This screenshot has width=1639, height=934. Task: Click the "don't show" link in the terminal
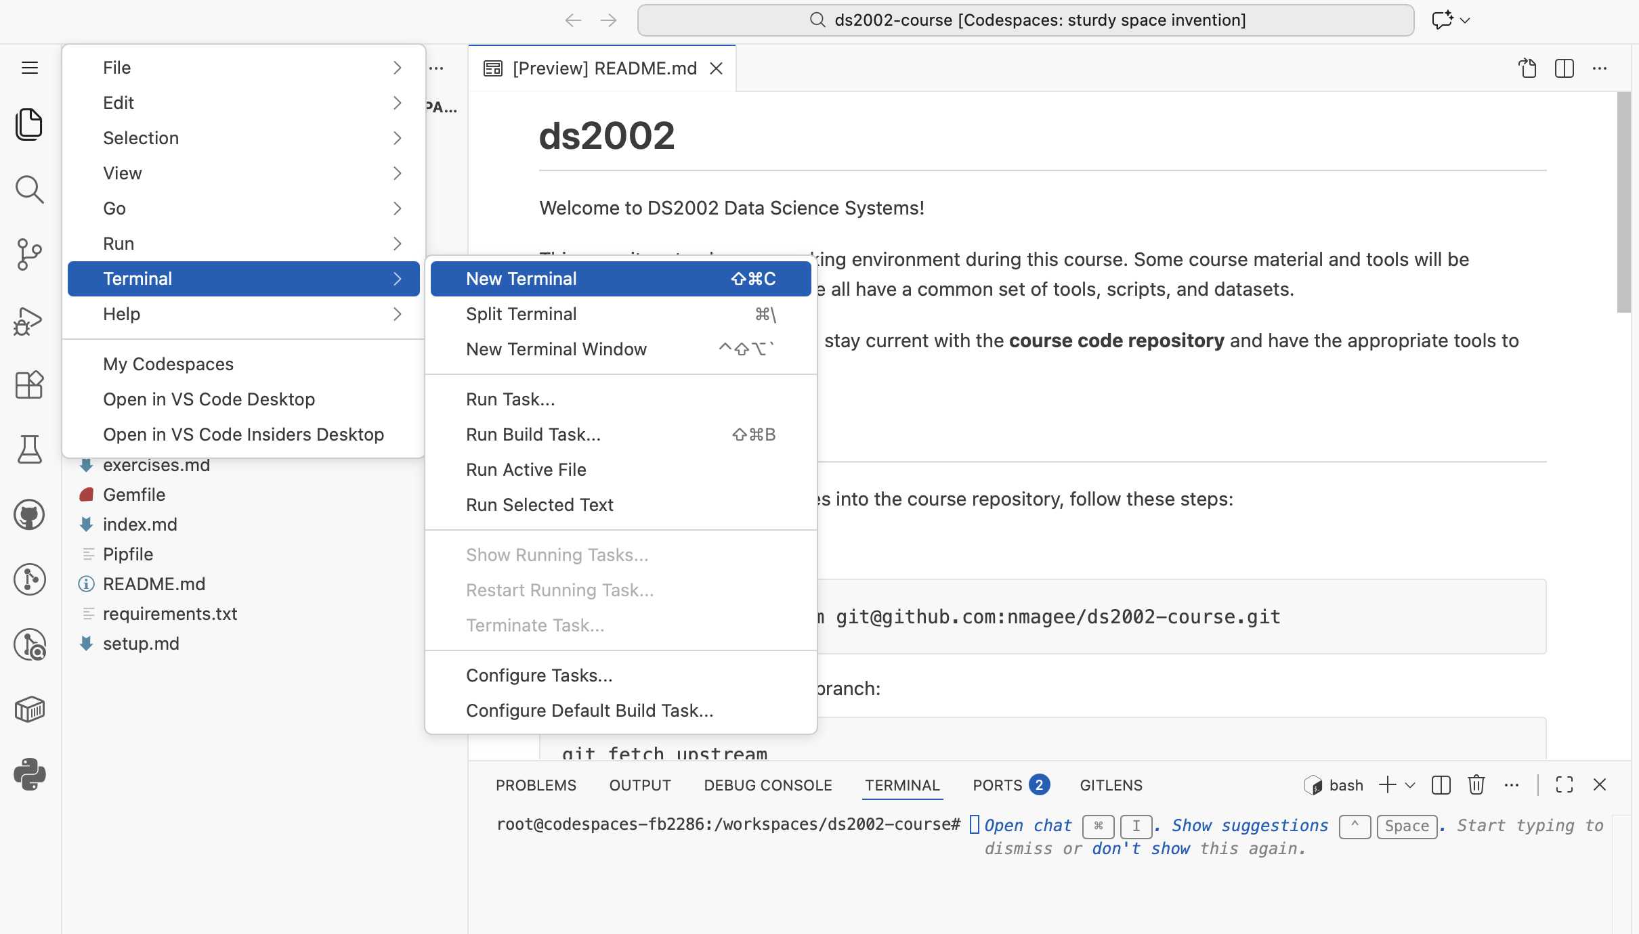tap(1141, 849)
